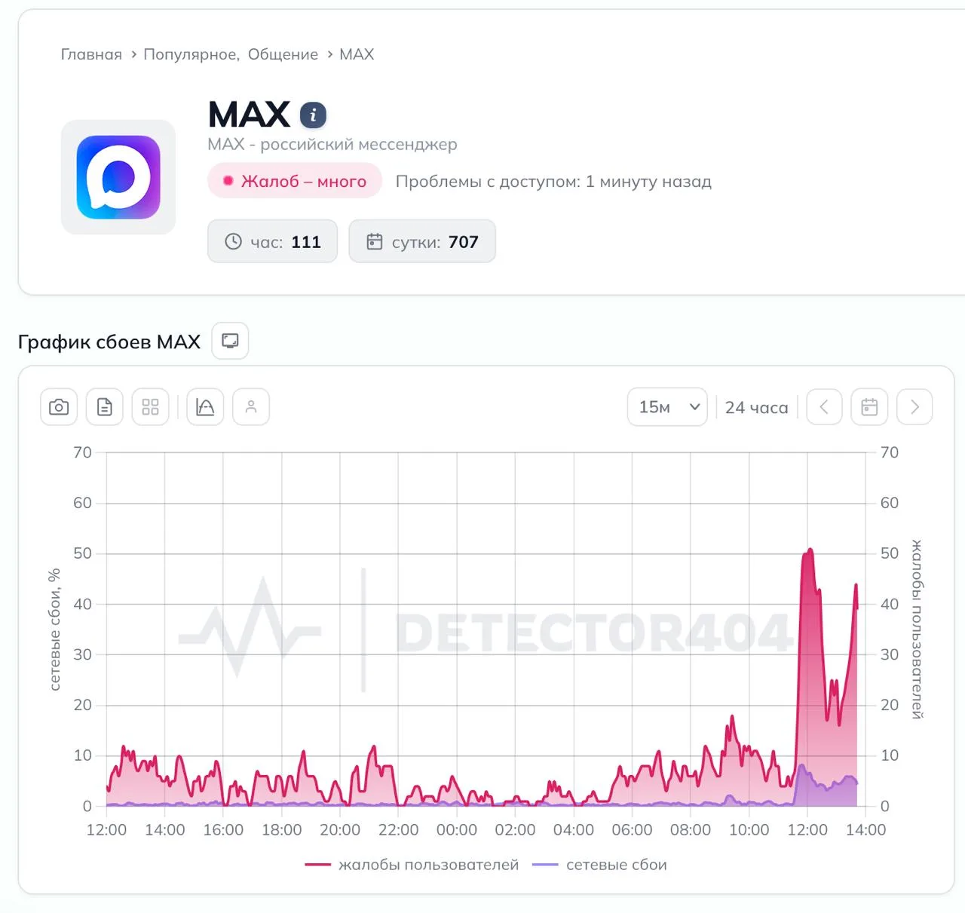This screenshot has height=913, width=965.
Task: Open the calendar date picker
Action: pos(869,407)
